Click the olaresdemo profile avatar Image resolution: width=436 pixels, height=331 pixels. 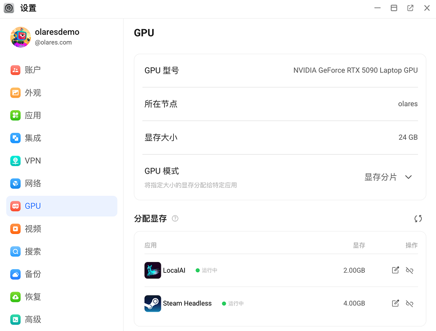pos(21,37)
